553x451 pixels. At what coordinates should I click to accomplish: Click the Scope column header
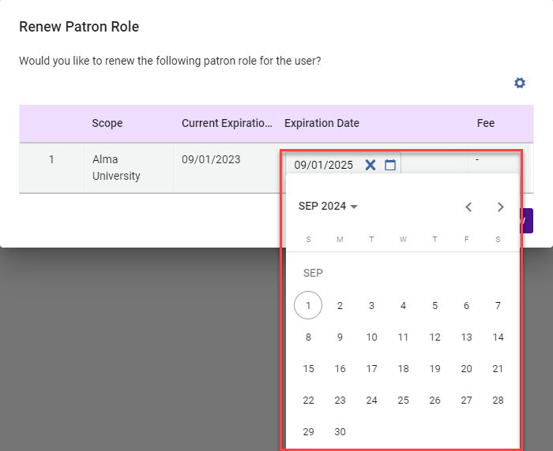pos(107,123)
